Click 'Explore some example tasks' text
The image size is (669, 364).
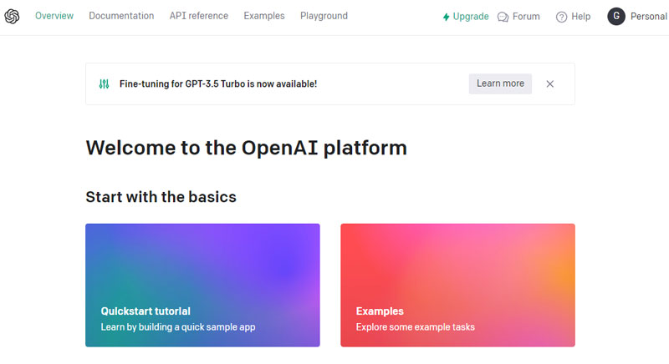[x=415, y=327]
